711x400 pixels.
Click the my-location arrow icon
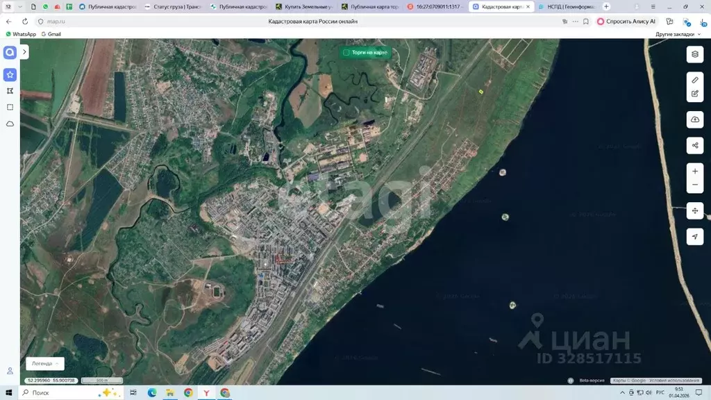(x=695, y=237)
